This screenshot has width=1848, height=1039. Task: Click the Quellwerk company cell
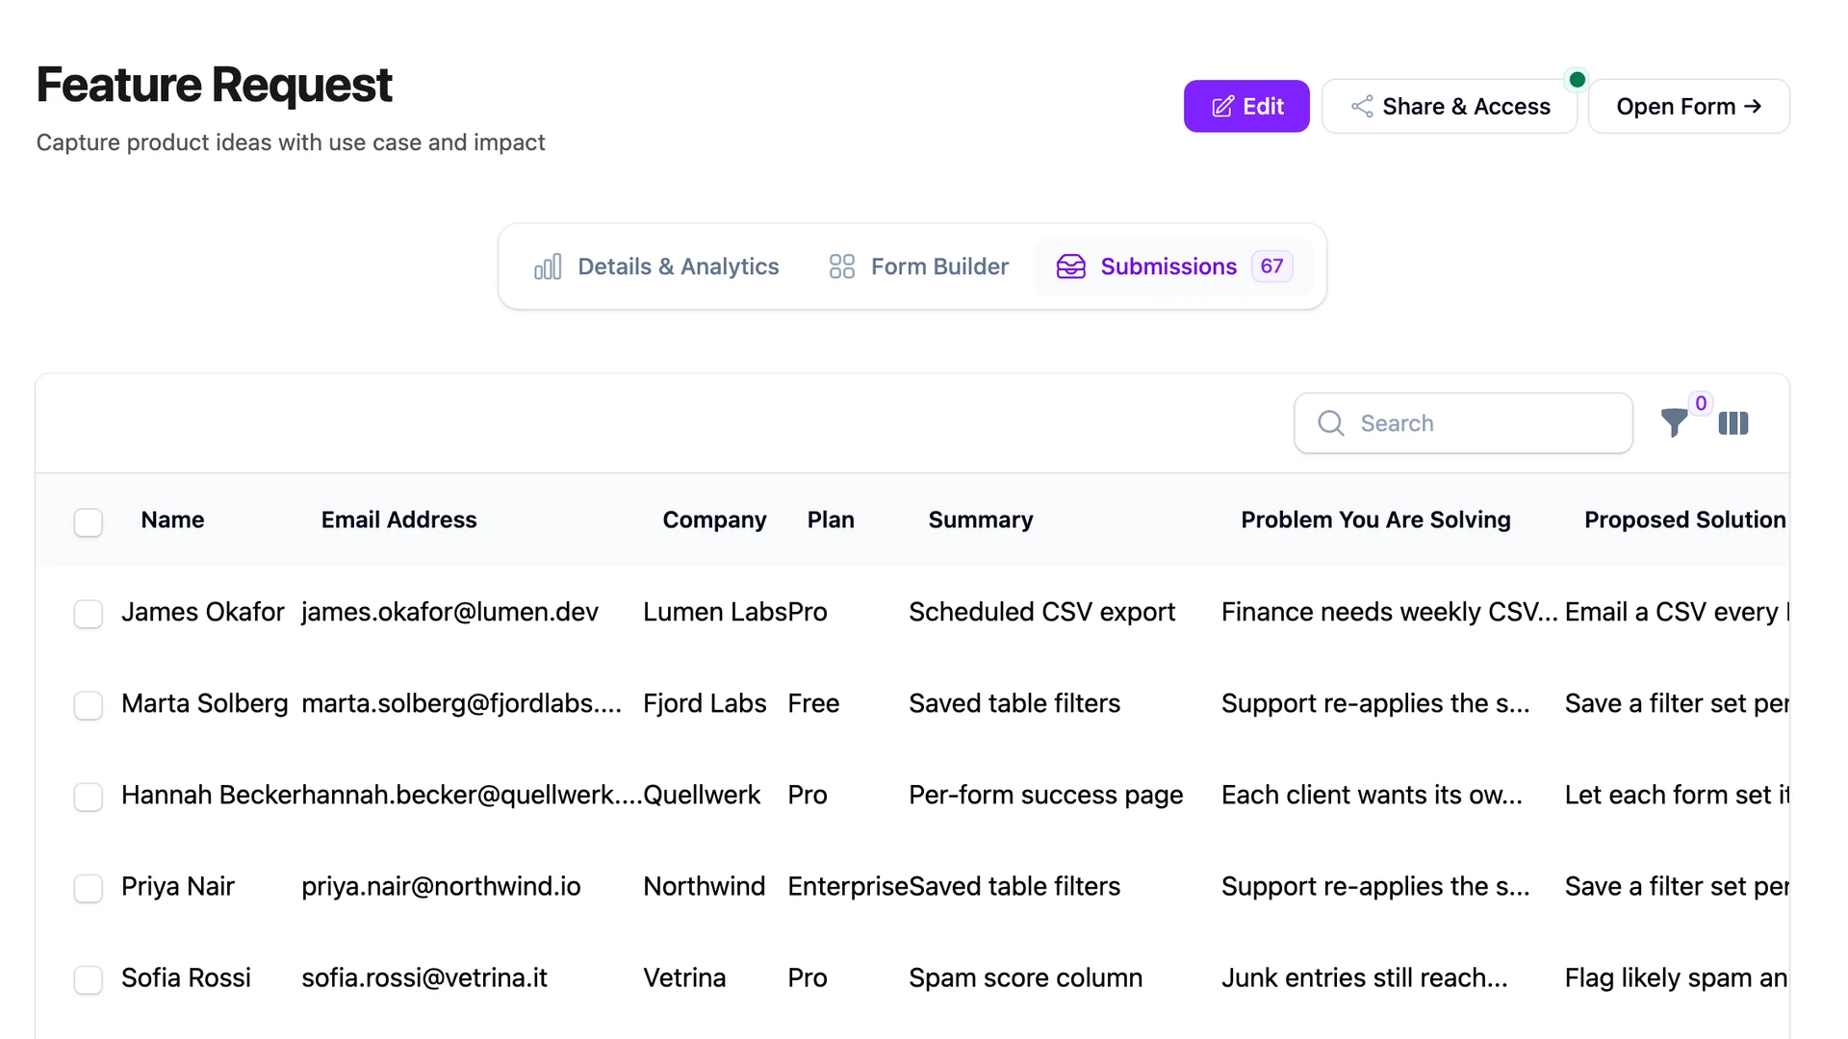pyautogui.click(x=701, y=795)
